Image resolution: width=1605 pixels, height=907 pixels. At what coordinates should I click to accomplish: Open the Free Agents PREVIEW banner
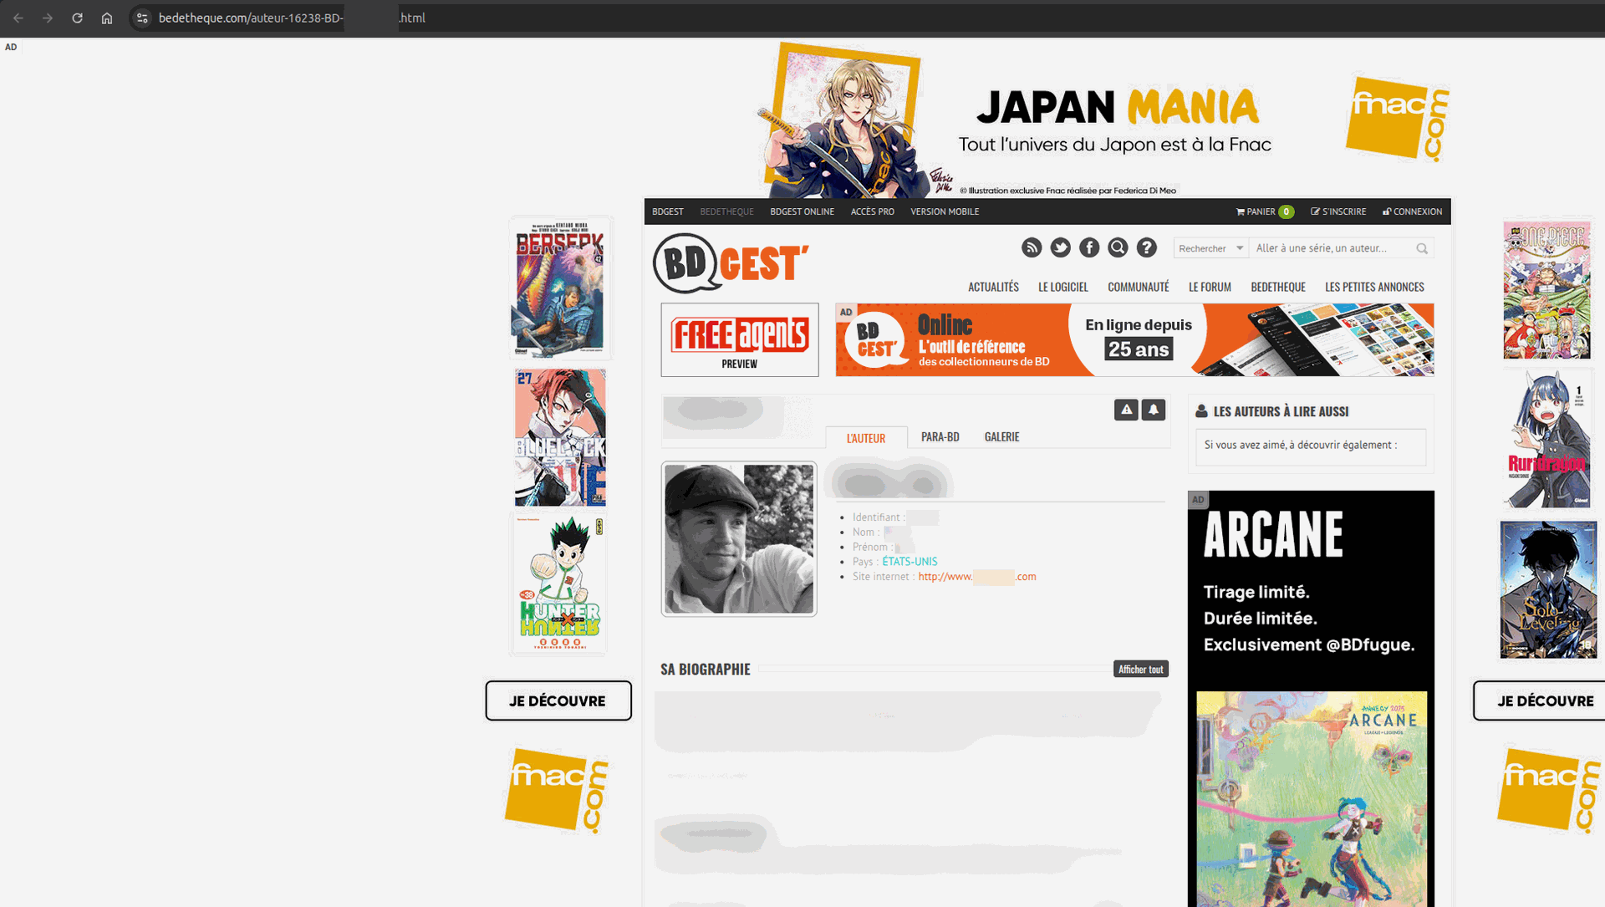click(740, 339)
